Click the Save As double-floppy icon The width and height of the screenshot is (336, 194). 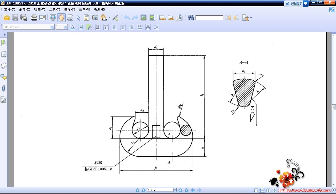pos(24,18)
